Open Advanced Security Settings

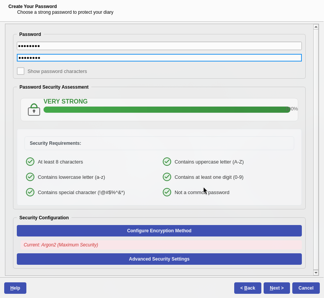click(159, 259)
